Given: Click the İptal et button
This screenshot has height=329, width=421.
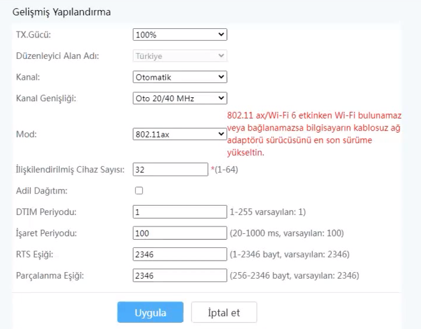Looking at the screenshot, I should tap(224, 312).
